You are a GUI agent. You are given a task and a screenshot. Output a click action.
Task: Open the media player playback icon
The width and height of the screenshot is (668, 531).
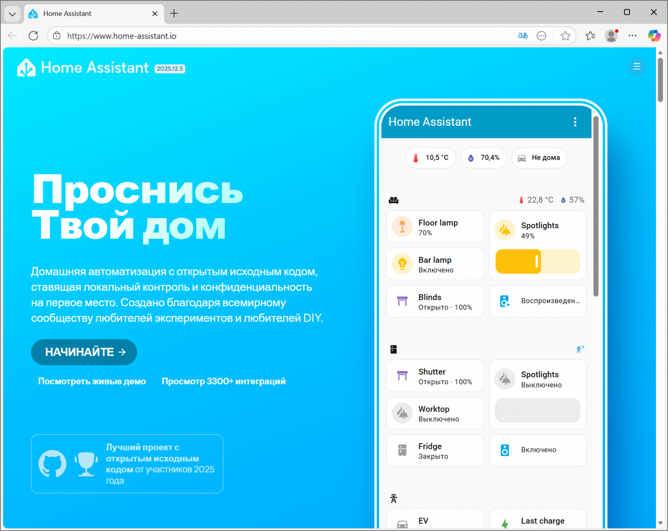tap(505, 301)
